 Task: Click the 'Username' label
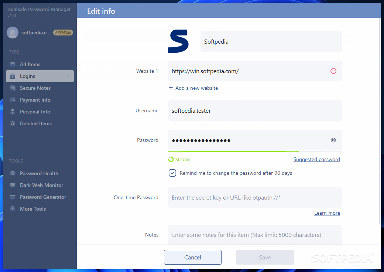147,110
